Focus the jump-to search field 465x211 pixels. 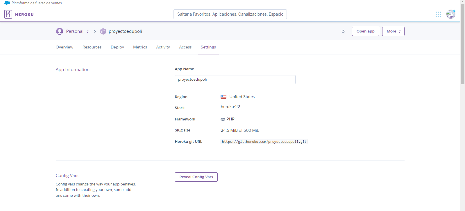coord(230,14)
